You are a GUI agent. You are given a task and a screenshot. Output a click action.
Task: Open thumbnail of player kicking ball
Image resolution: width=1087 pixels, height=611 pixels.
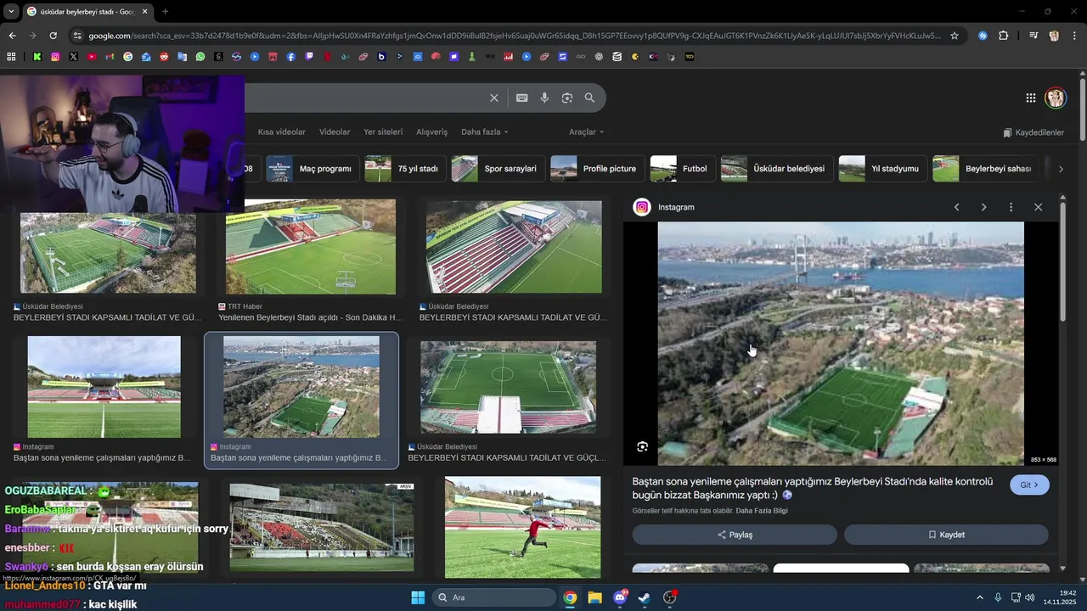[522, 527]
